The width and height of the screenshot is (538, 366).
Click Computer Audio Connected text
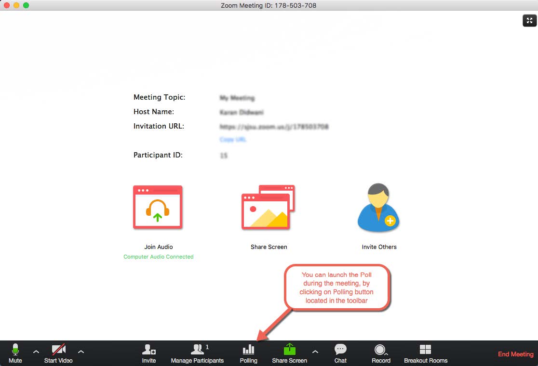click(x=158, y=257)
